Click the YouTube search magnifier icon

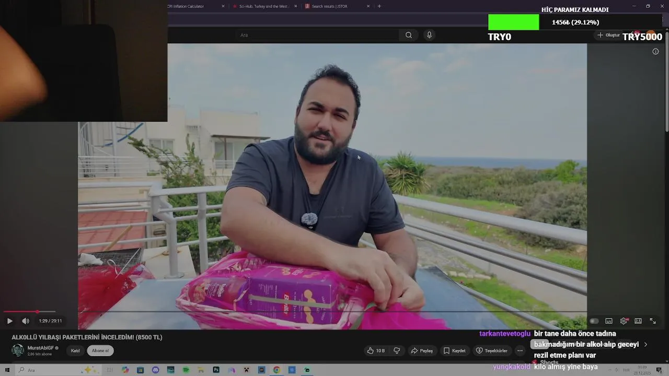tap(409, 35)
